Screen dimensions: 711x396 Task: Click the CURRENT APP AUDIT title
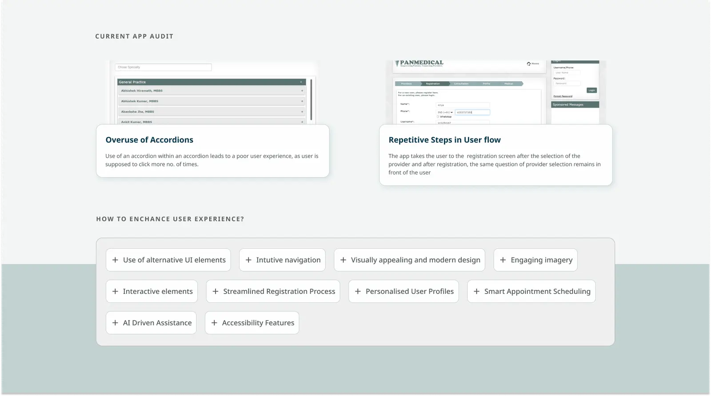pyautogui.click(x=134, y=36)
